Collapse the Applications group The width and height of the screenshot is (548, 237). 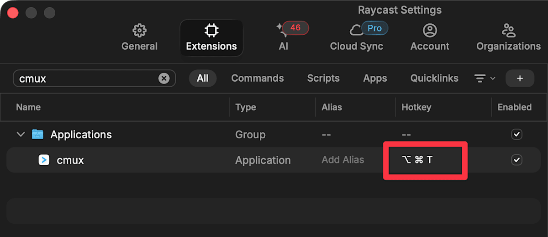(21, 135)
